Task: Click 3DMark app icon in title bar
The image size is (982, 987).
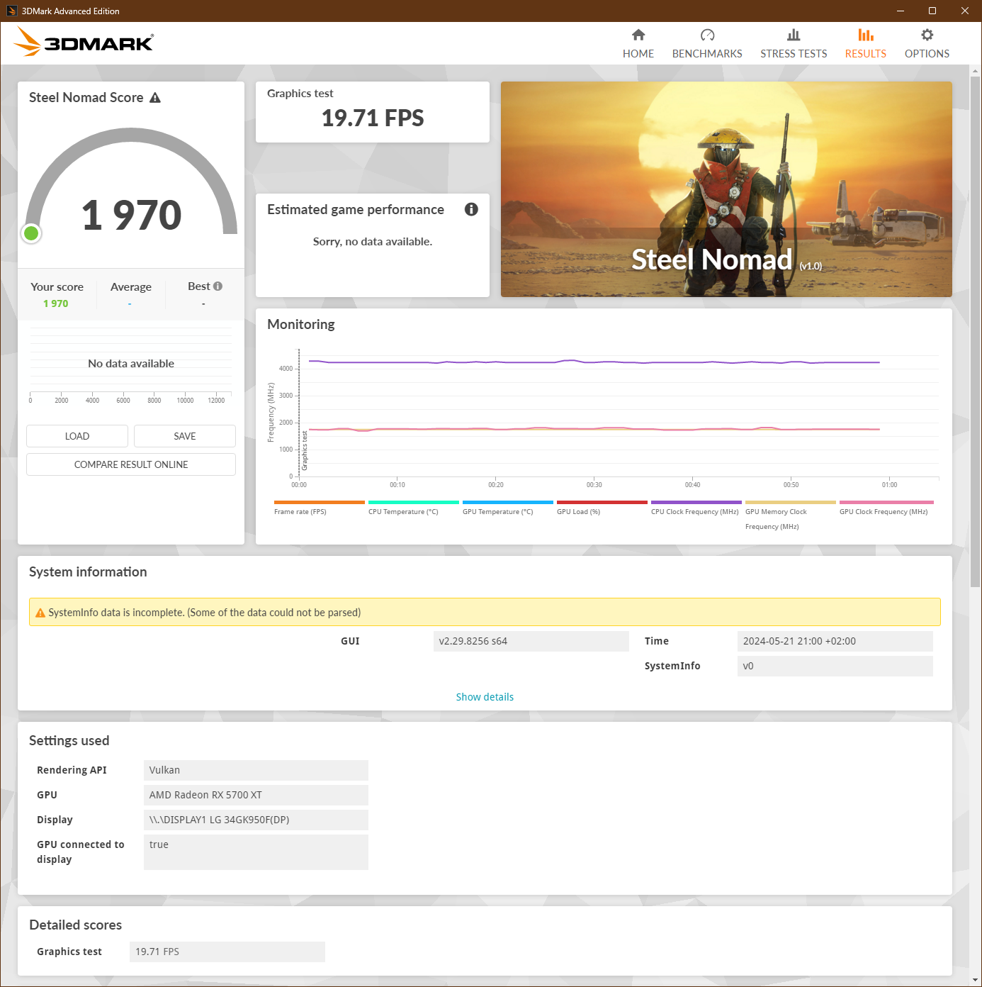Action: [11, 11]
